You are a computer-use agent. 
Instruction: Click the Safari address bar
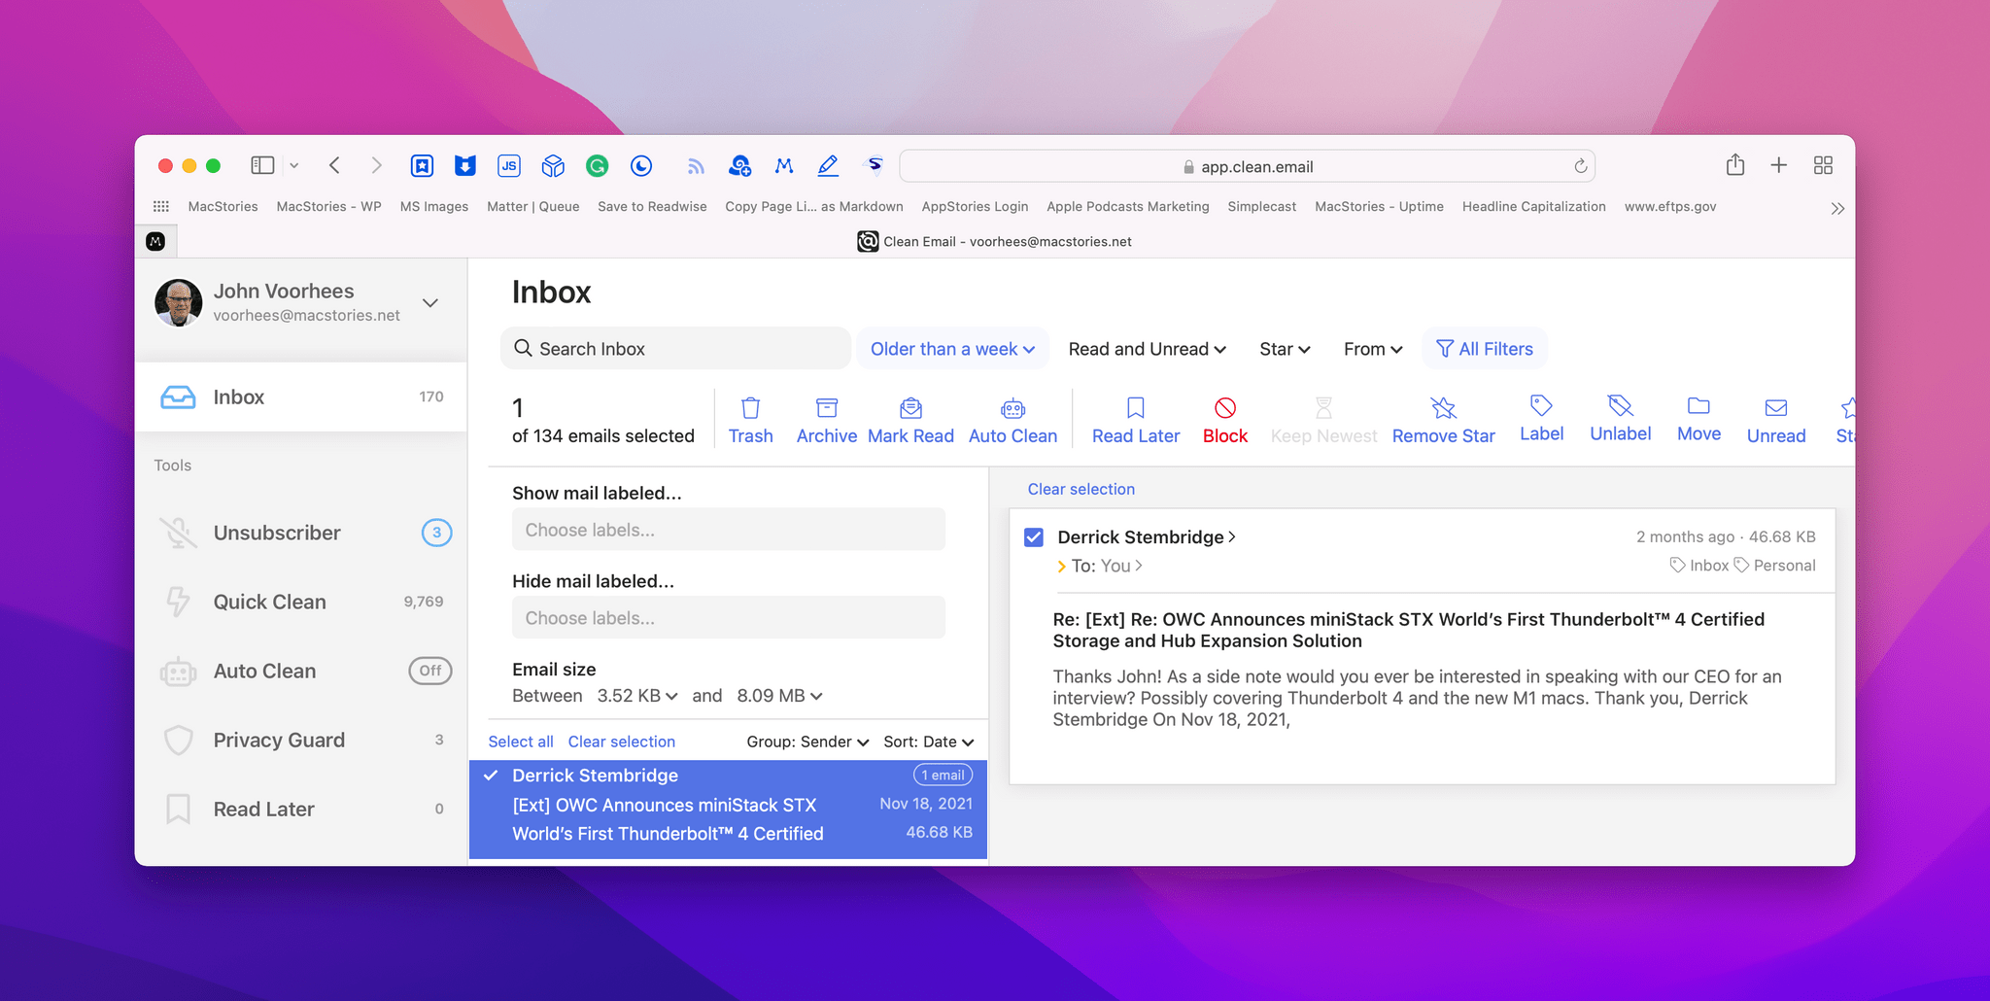pos(1247,166)
